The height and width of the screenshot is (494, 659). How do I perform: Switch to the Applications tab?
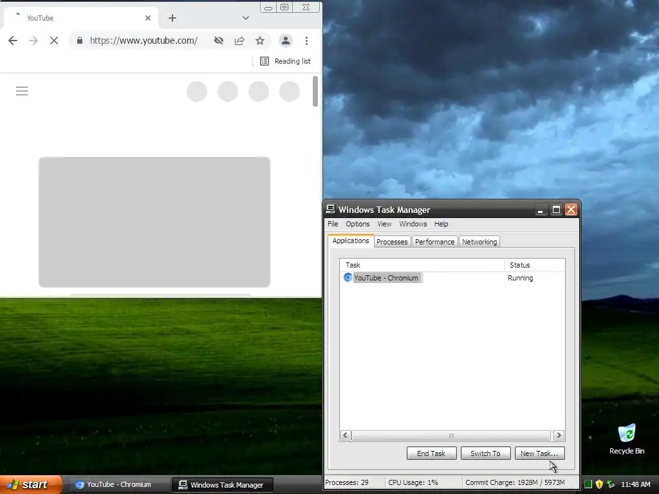351,241
